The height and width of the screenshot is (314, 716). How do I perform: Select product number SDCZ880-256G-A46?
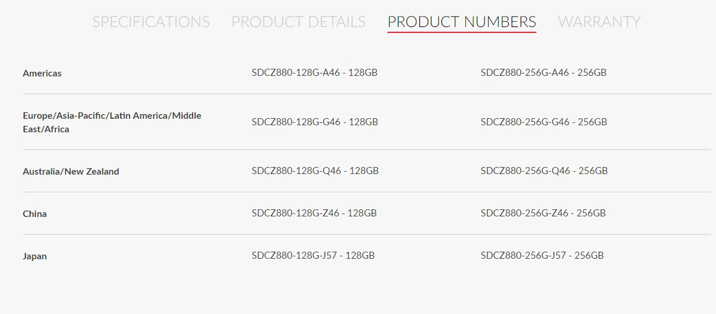(x=543, y=73)
